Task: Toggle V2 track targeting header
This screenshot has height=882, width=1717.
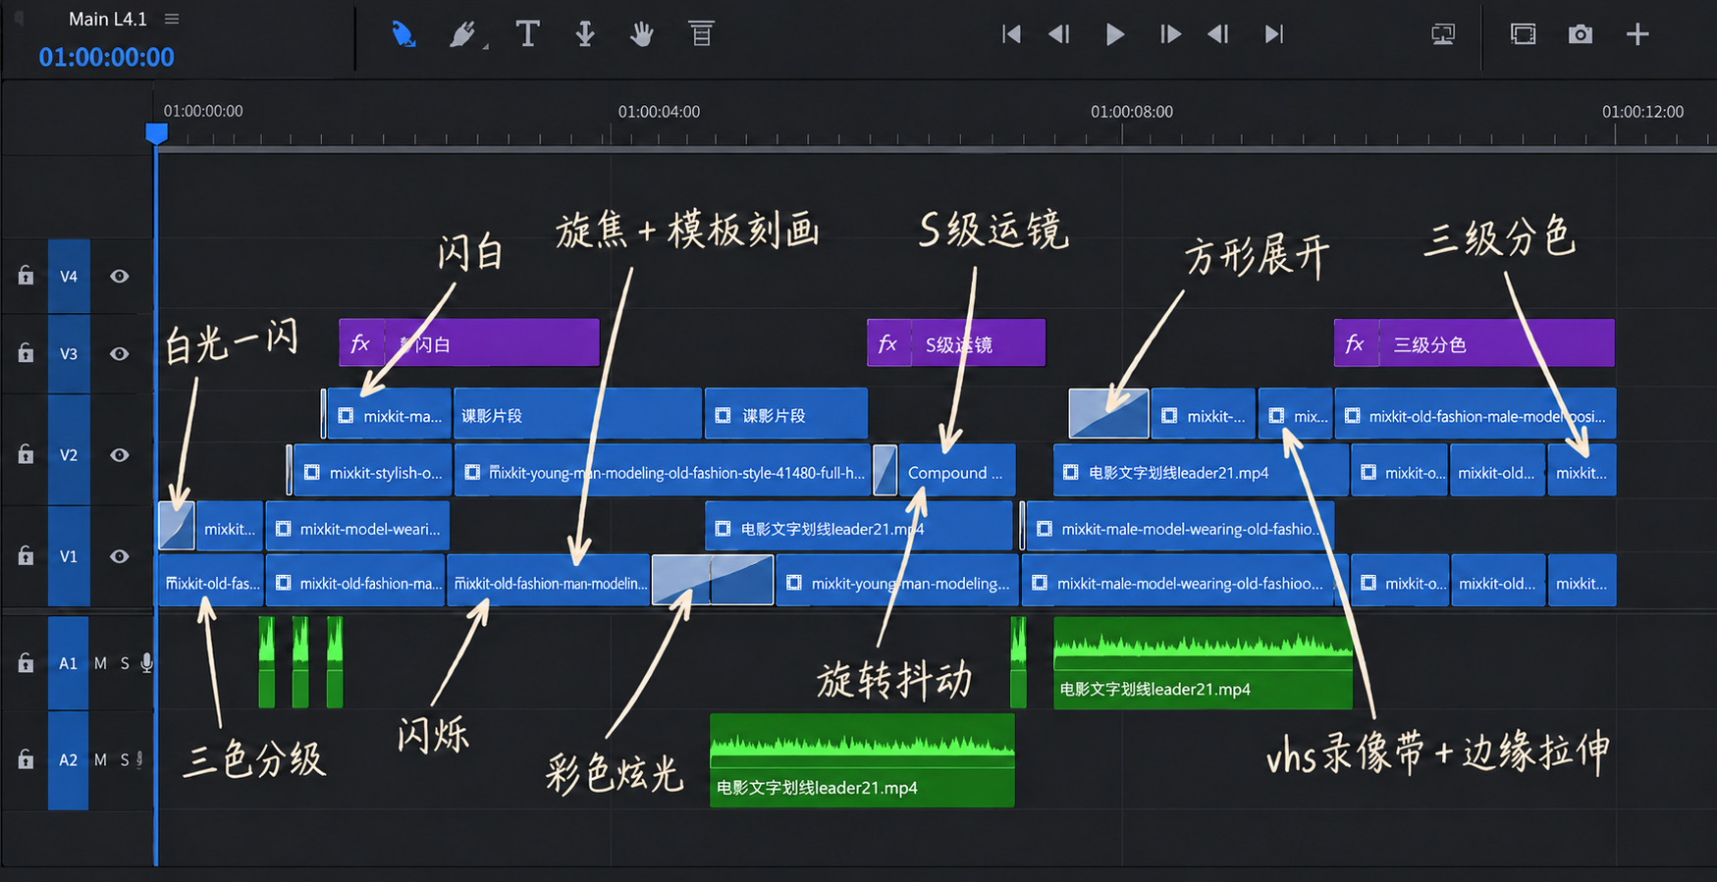Action: point(69,455)
